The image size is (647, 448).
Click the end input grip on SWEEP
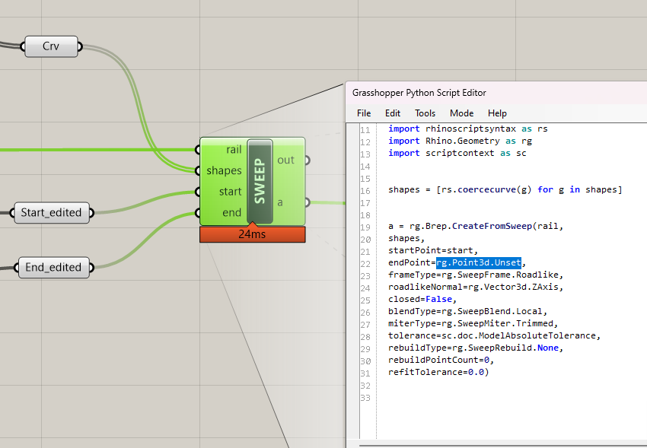point(197,213)
